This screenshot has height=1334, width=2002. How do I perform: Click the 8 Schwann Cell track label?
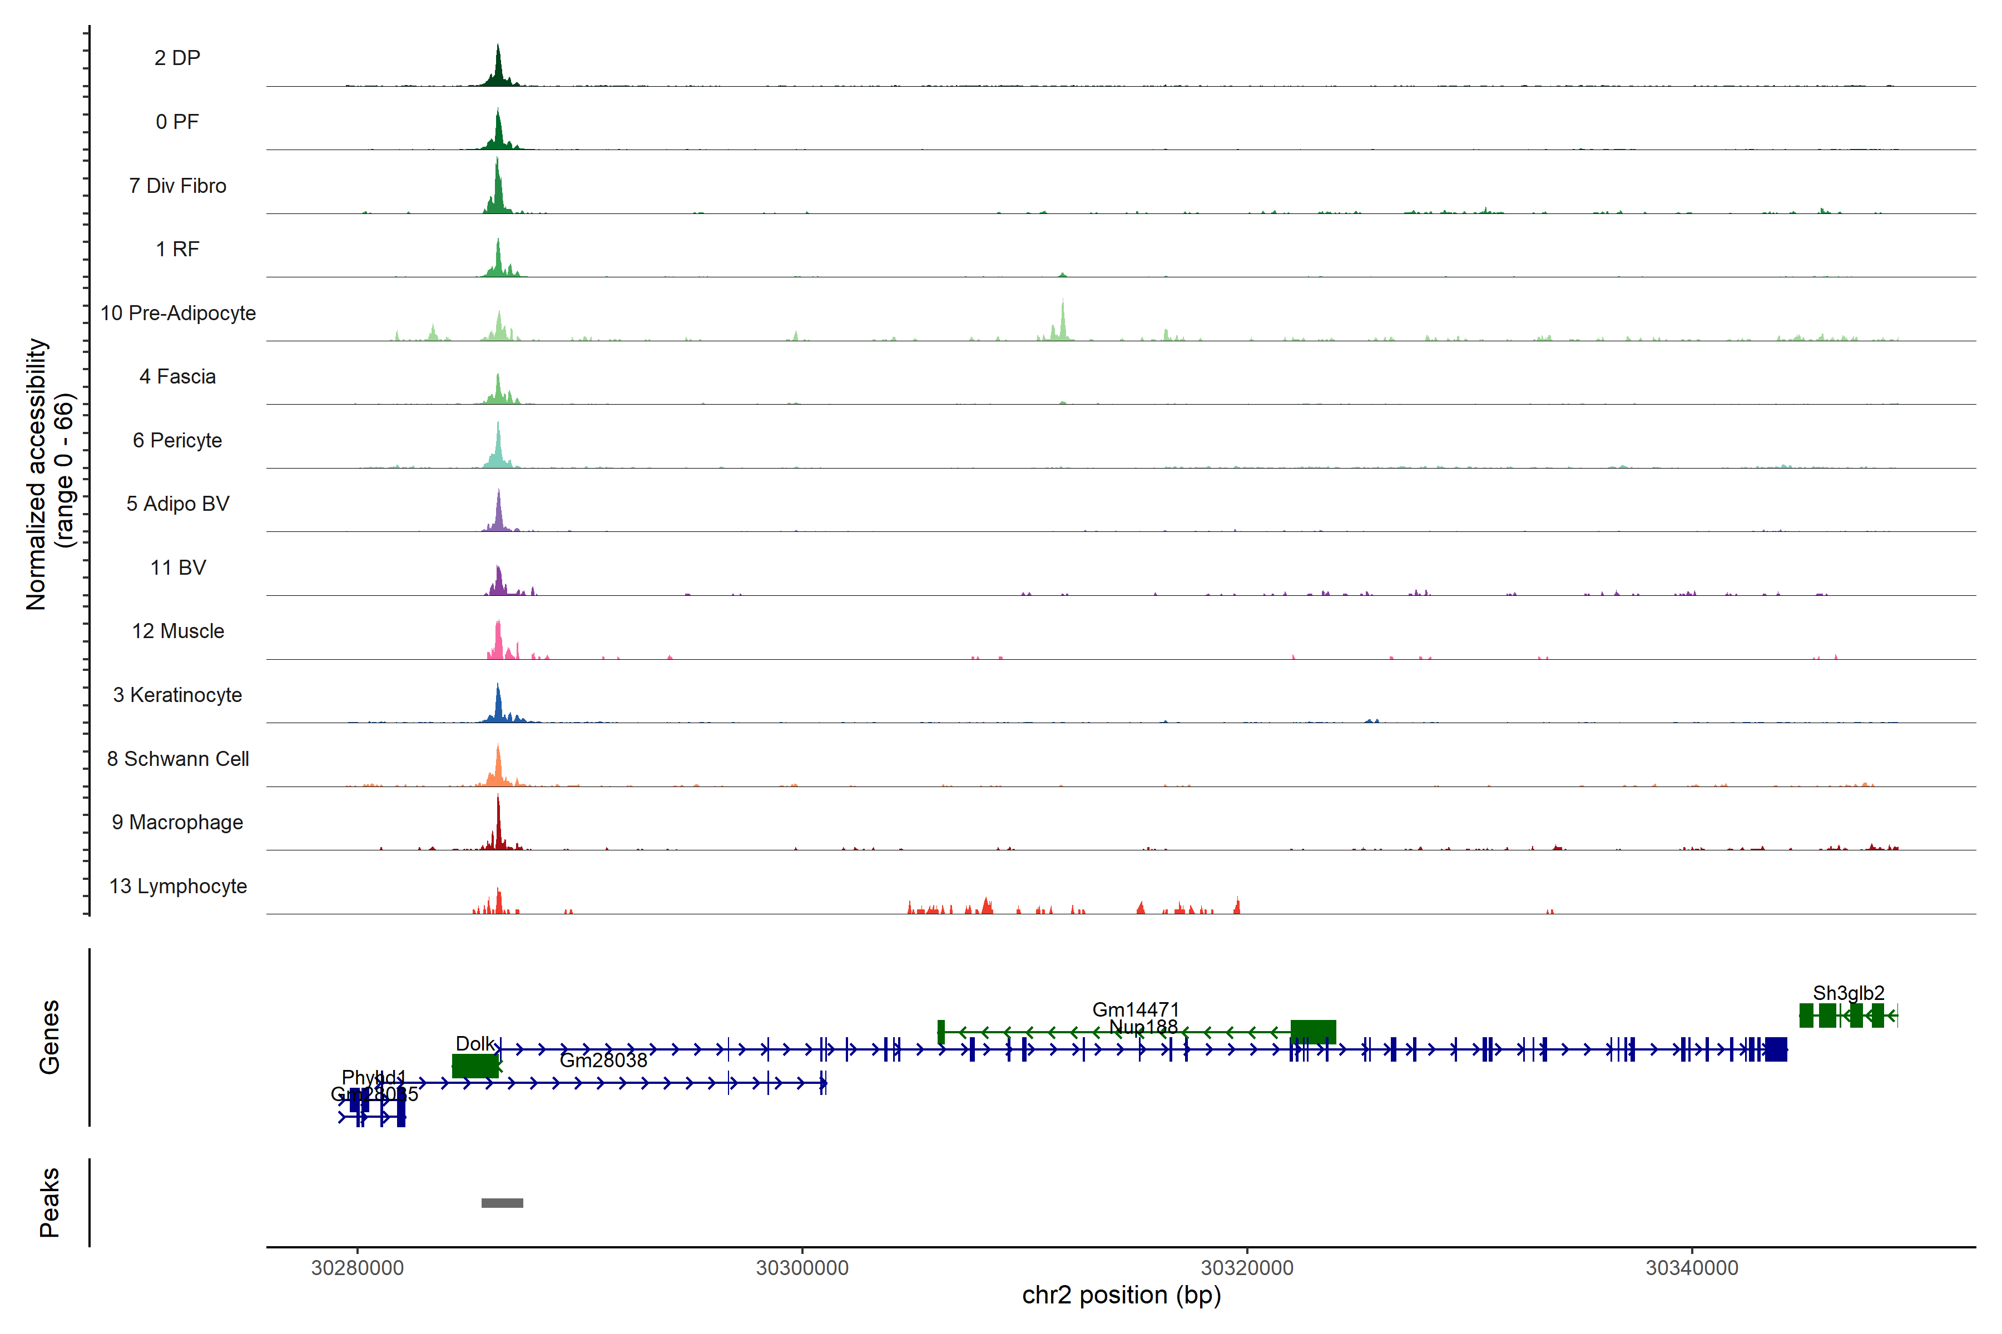pos(178,758)
